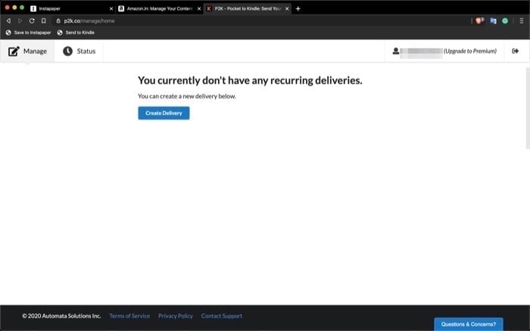Go back with the browser back arrow
Viewport: 530px width, 331px height.
pyautogui.click(x=9, y=21)
